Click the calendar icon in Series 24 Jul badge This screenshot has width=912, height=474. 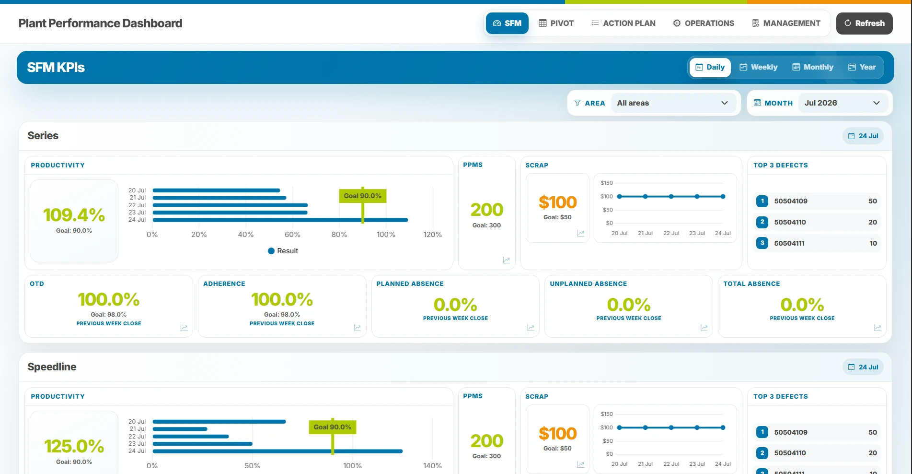pyautogui.click(x=851, y=136)
